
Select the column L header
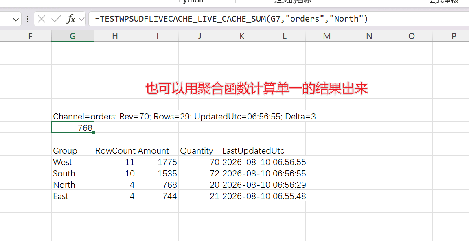pos(285,36)
